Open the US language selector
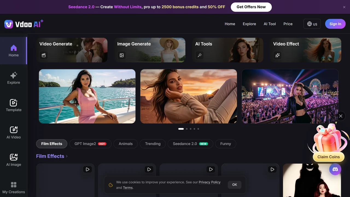 coord(312,24)
